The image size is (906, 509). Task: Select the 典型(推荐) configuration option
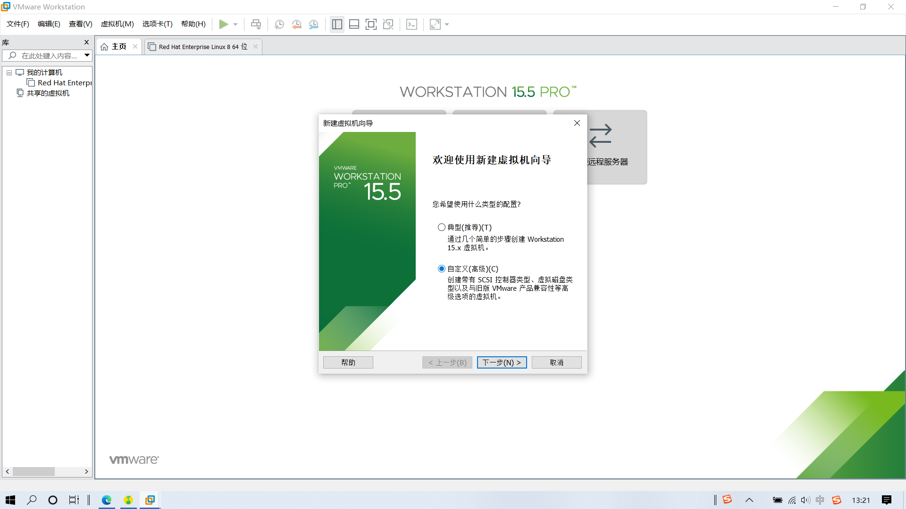pyautogui.click(x=441, y=227)
